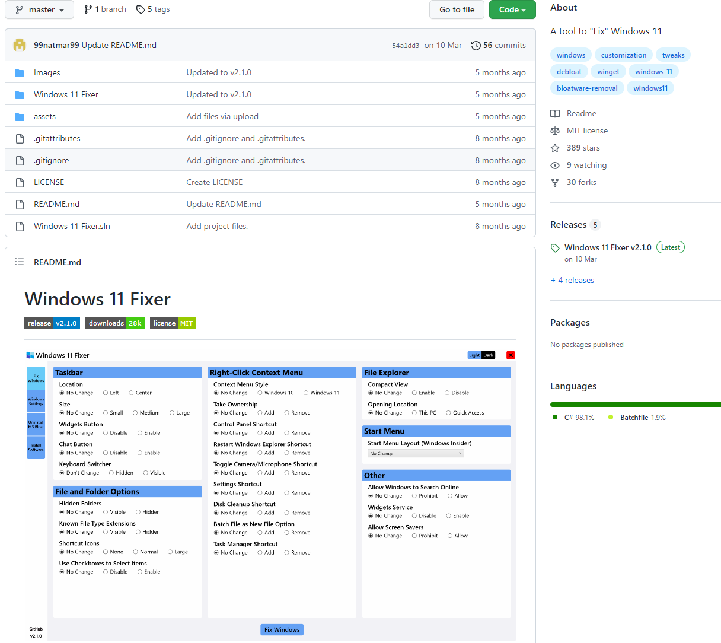Click the README.md file icon in file list
The height and width of the screenshot is (643, 721).
tap(20, 205)
